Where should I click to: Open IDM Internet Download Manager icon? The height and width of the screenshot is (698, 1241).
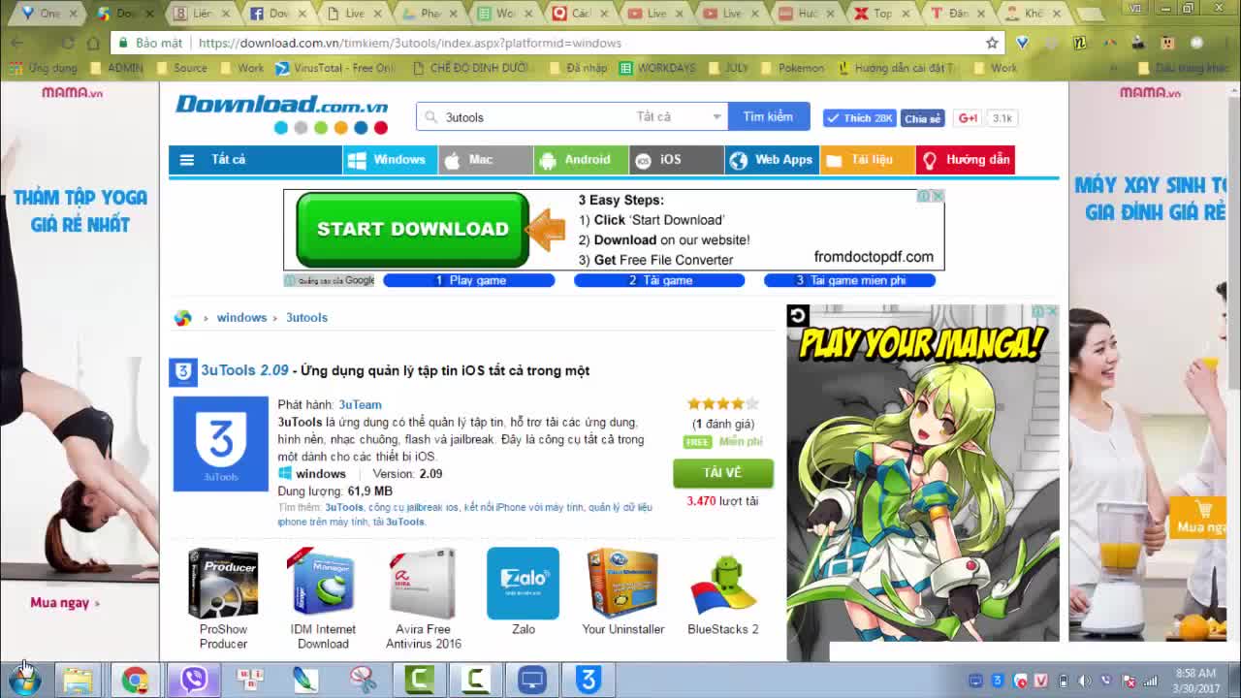(323, 584)
